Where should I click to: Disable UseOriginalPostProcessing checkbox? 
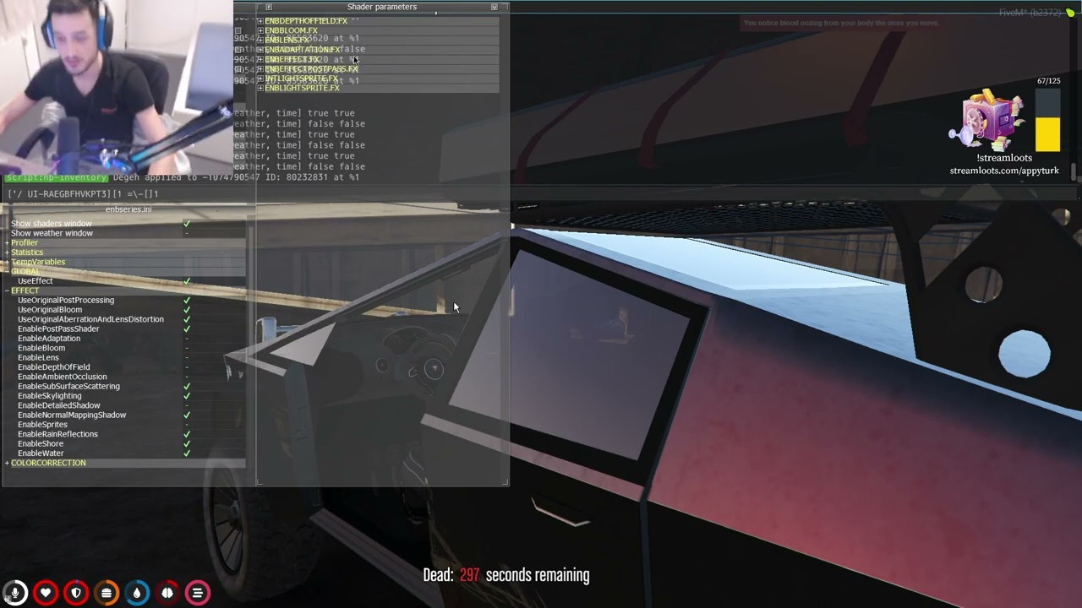pyautogui.click(x=187, y=300)
